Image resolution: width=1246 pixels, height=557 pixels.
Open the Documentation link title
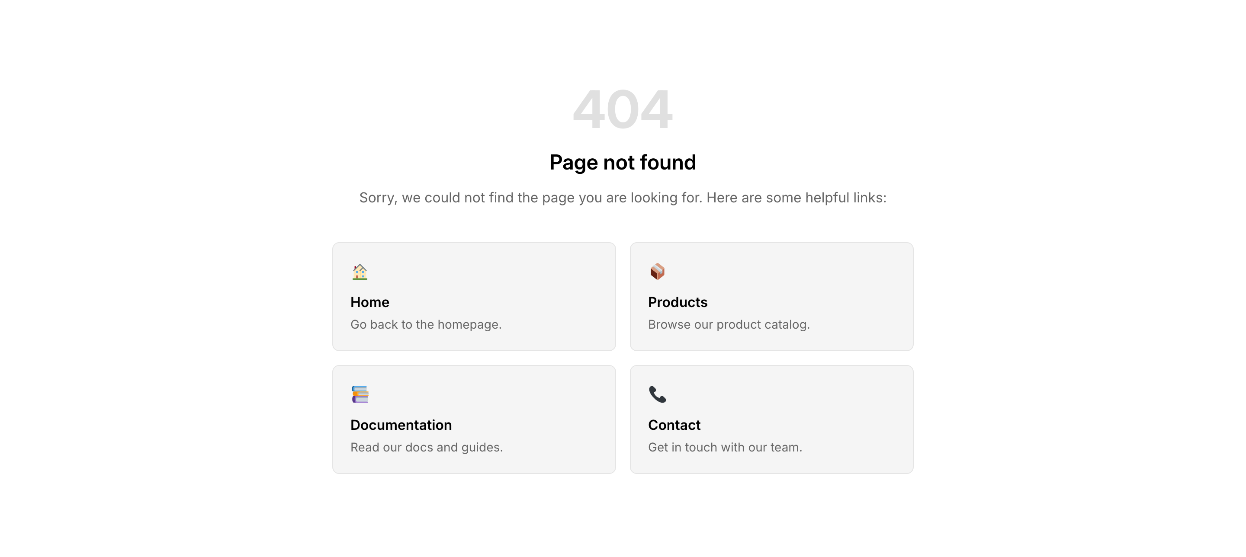[401, 425]
